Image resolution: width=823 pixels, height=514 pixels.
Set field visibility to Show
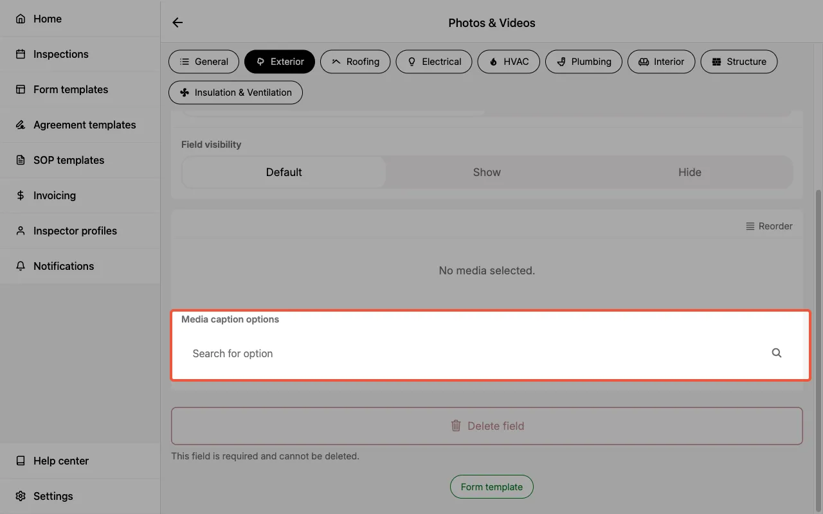coord(487,172)
